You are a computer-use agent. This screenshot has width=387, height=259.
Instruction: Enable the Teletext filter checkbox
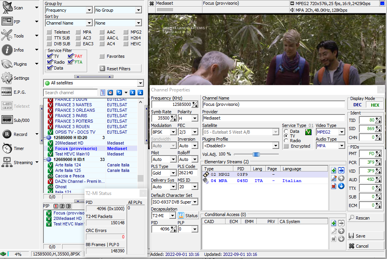(49, 32)
